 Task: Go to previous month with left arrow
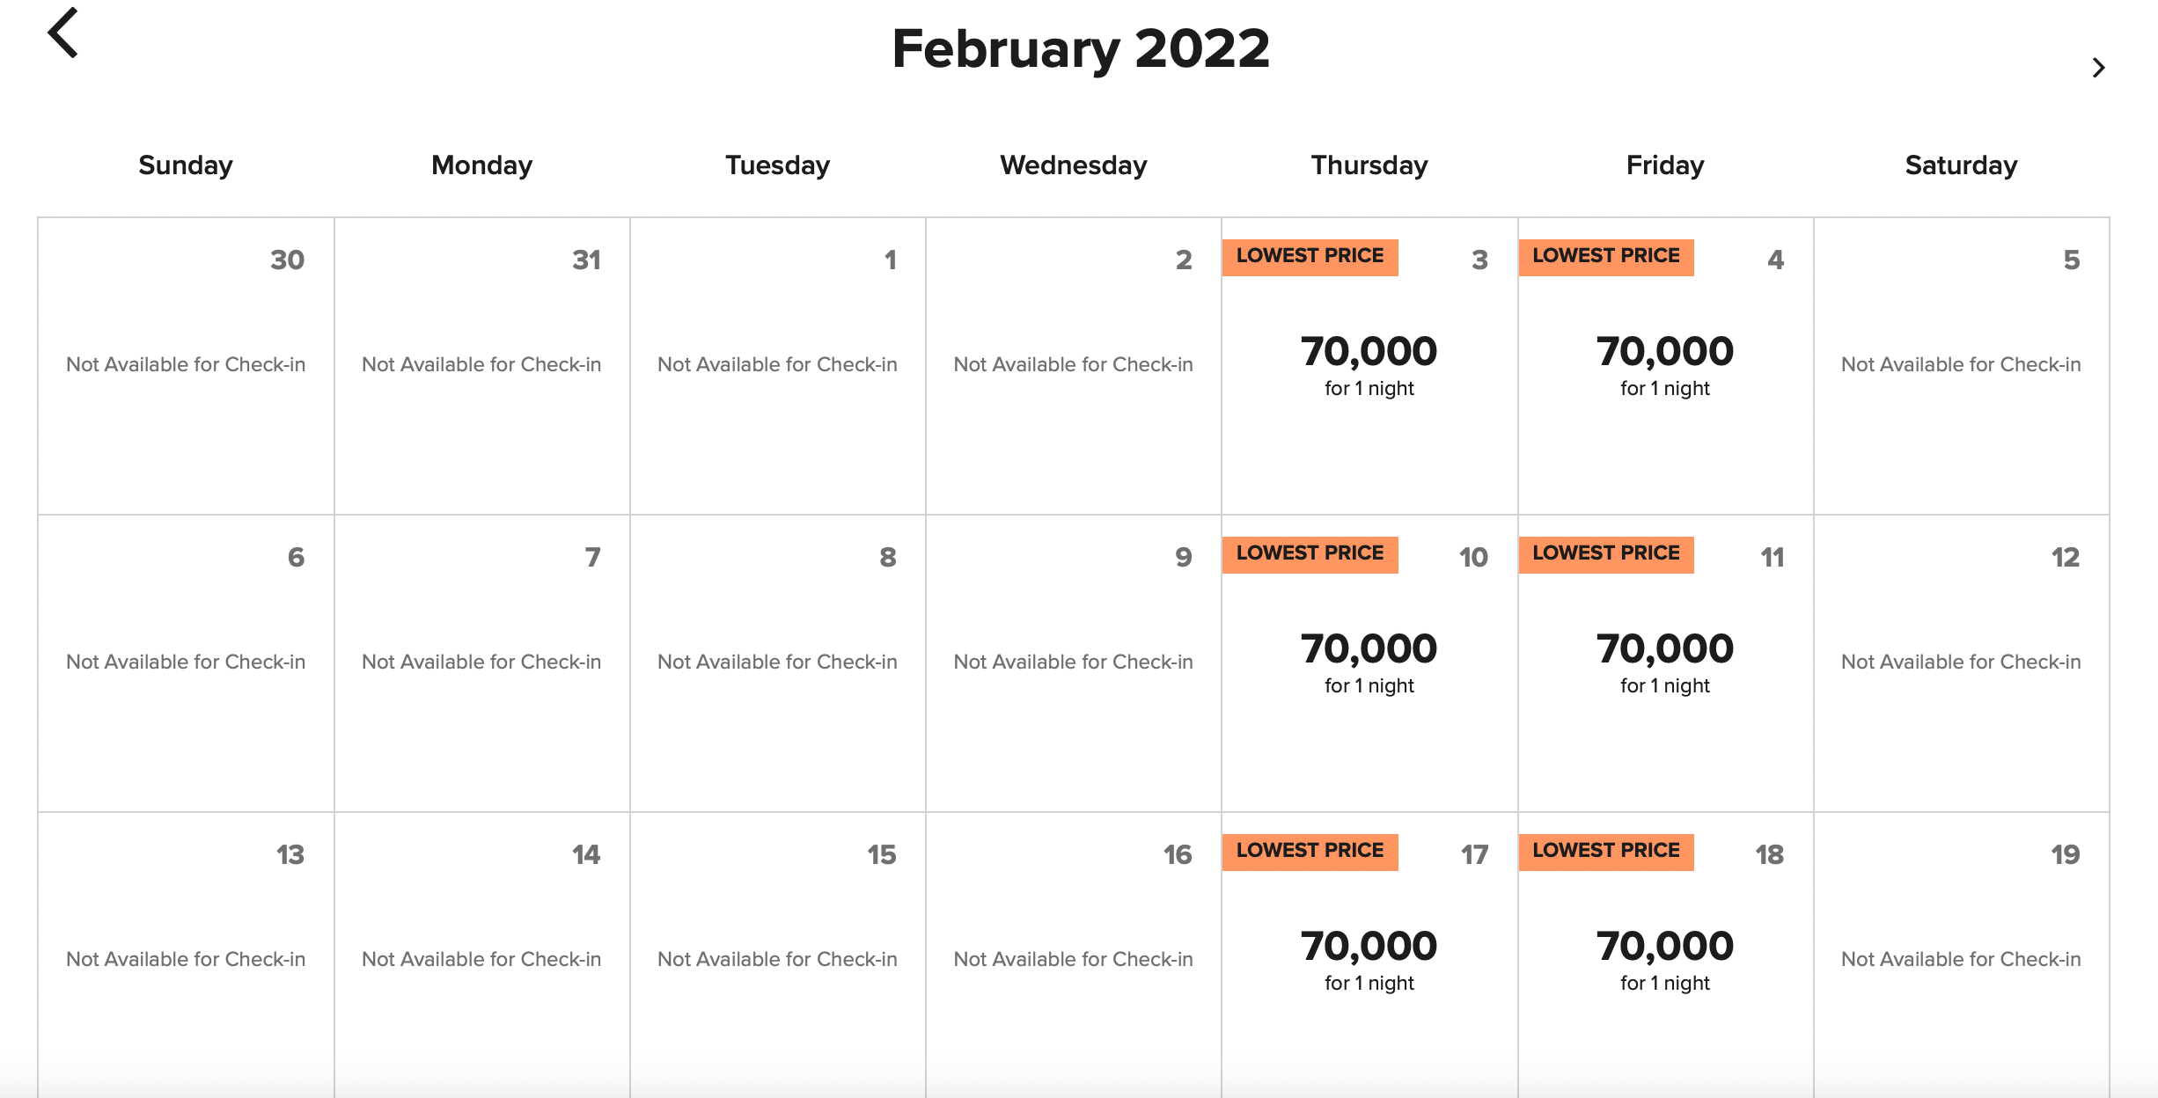pos(63,33)
